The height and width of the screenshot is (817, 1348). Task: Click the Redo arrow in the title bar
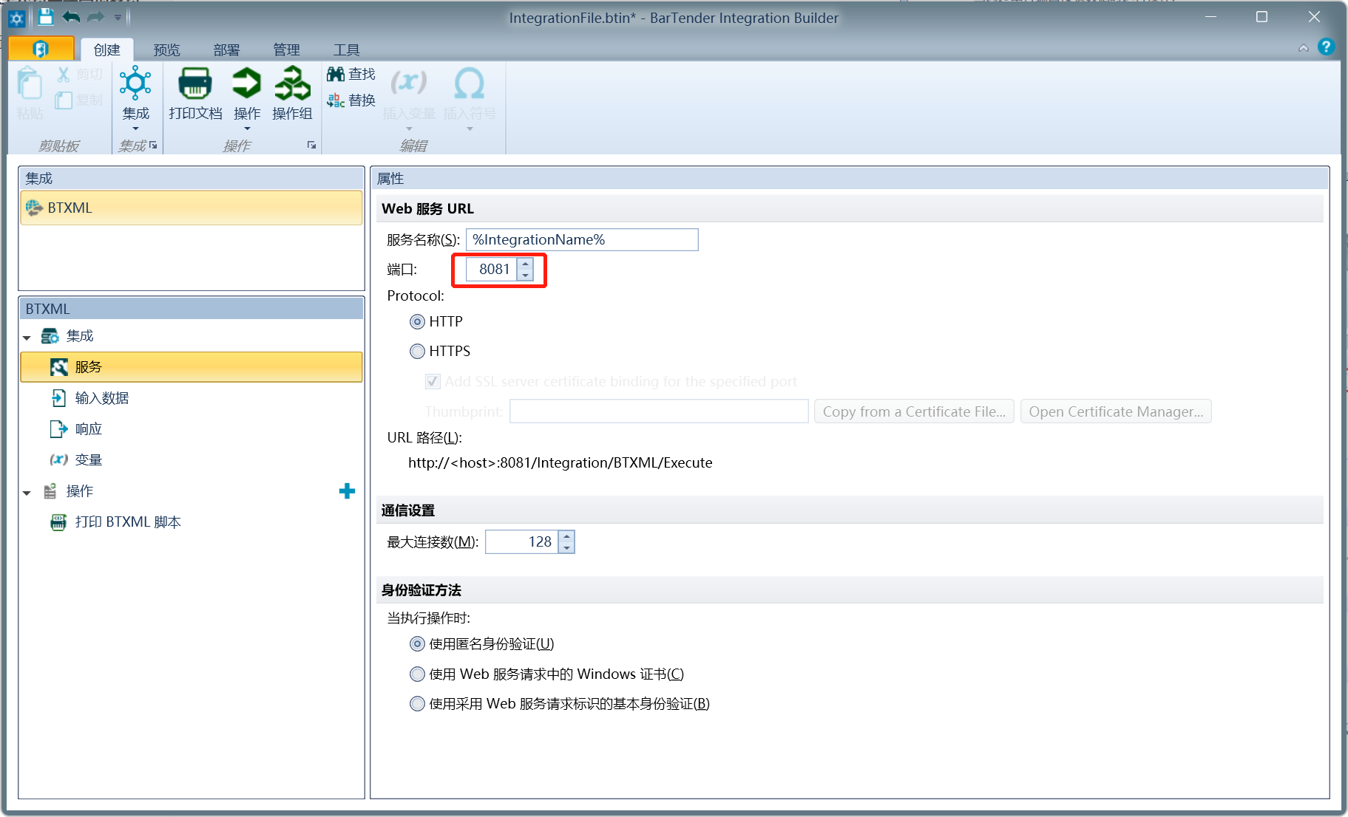pos(96,17)
